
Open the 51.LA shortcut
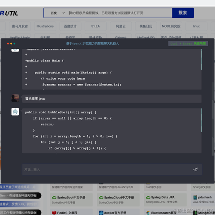click(x=95, y=26)
